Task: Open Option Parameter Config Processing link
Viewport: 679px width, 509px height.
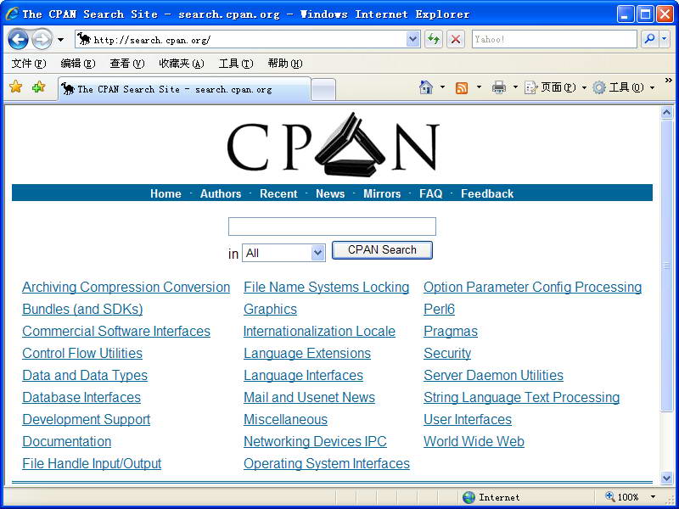Action: (x=533, y=287)
